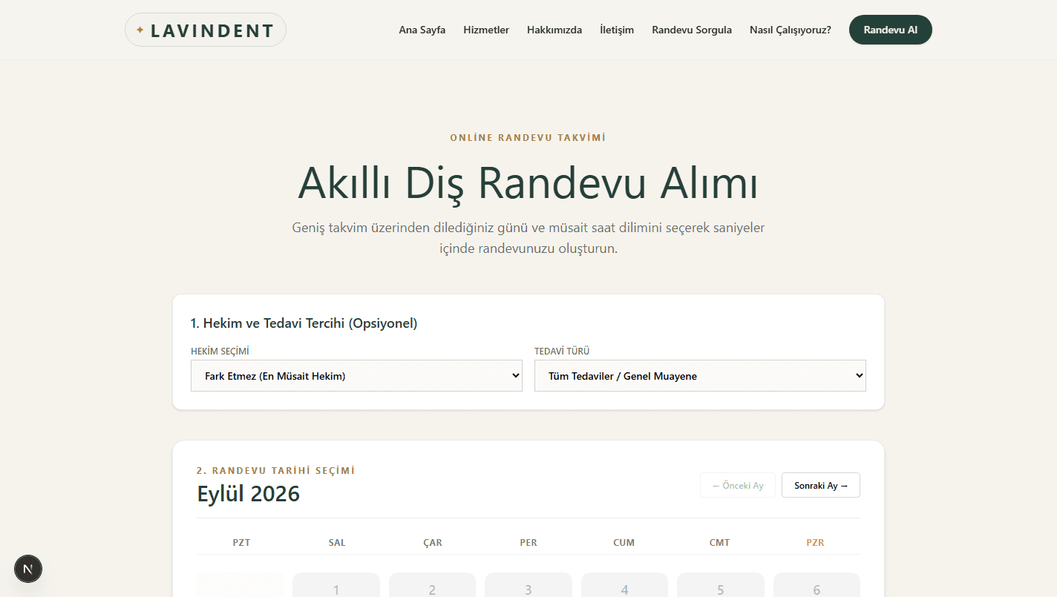Click the Eylül 2026 month heading
This screenshot has width=1057, height=597.
click(x=249, y=493)
